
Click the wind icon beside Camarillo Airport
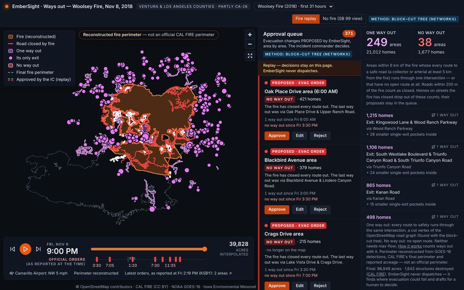pos(12,273)
